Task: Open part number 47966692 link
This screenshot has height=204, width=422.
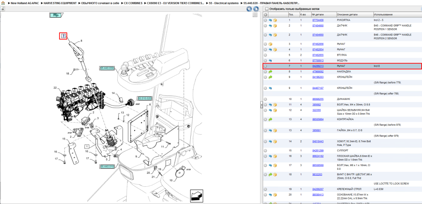Action: (x=318, y=72)
